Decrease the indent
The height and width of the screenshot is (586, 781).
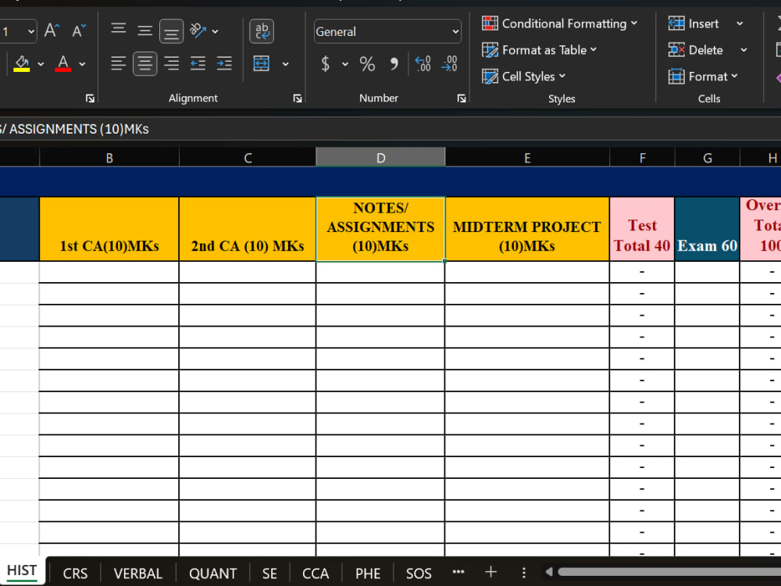198,63
